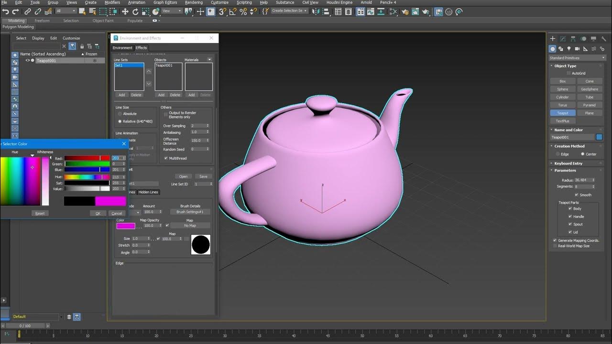
Task: Choose the Select and Scale tool
Action: coord(146,11)
